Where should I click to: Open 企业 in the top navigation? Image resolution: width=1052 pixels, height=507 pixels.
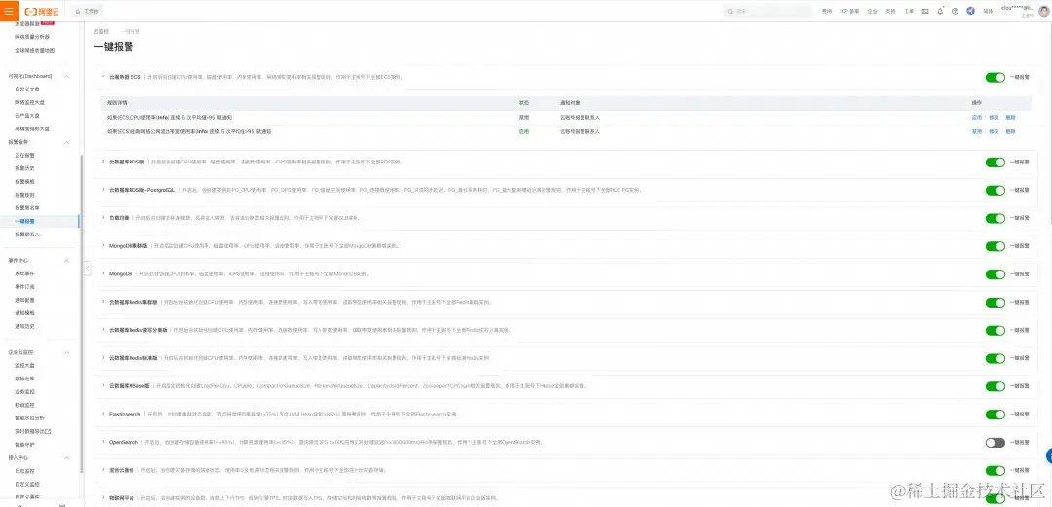pyautogui.click(x=872, y=12)
